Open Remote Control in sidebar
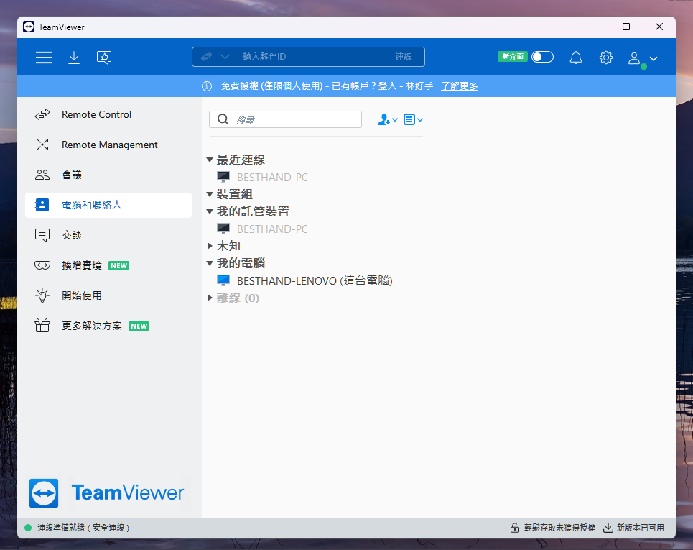Screen dimensions: 693x550 click(x=96, y=114)
